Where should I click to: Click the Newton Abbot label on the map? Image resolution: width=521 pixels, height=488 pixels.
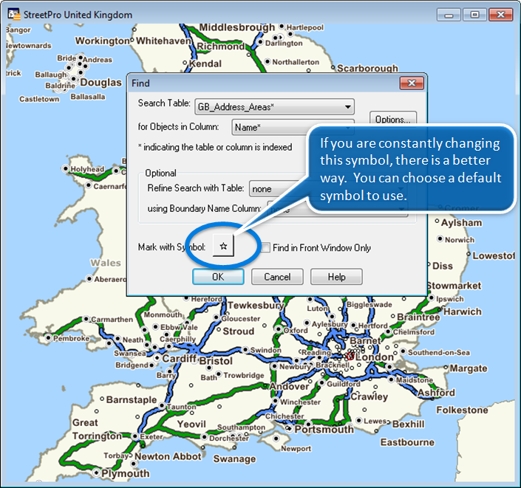(168, 456)
